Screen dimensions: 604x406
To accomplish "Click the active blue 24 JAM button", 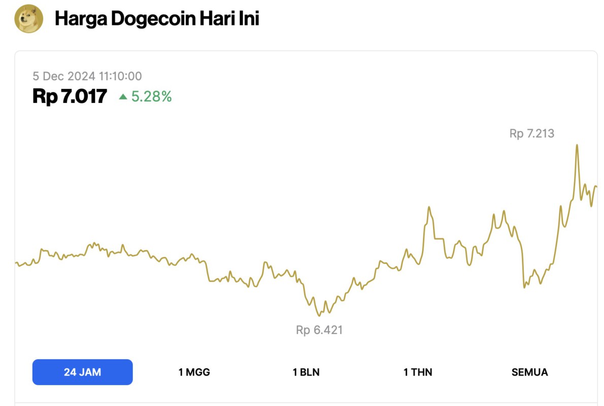I will pyautogui.click(x=82, y=371).
